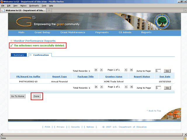Click the Department of Education seal
Image resolution: width=187 pixels, height=140 pixels.
click(x=162, y=22)
